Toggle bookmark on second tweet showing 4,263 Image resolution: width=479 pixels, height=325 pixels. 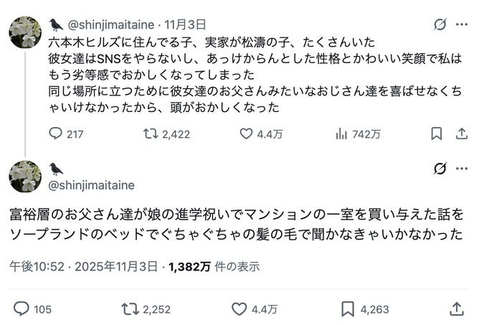(365, 309)
